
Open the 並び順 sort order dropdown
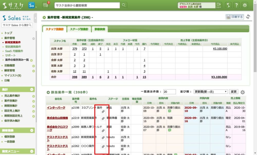210,92
